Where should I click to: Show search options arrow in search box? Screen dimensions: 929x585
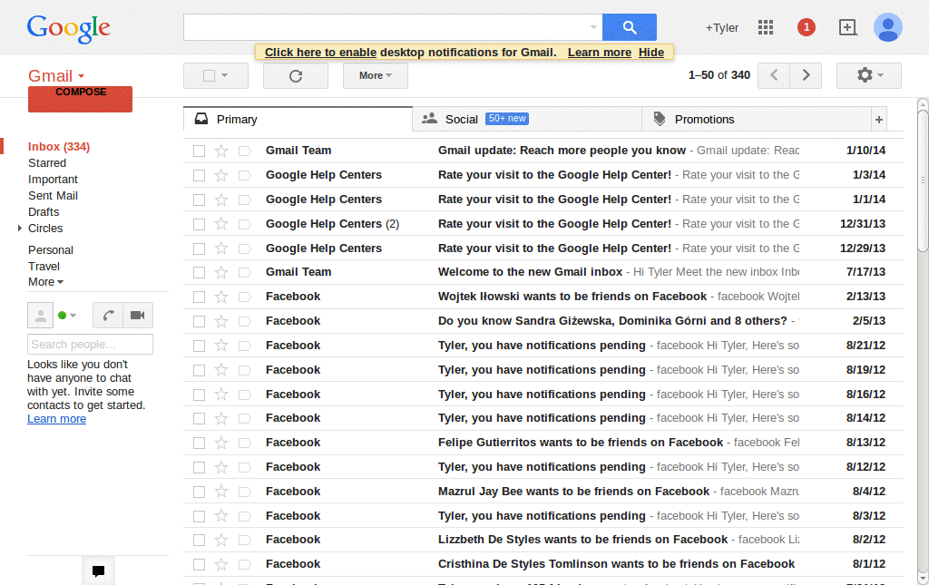tap(593, 27)
